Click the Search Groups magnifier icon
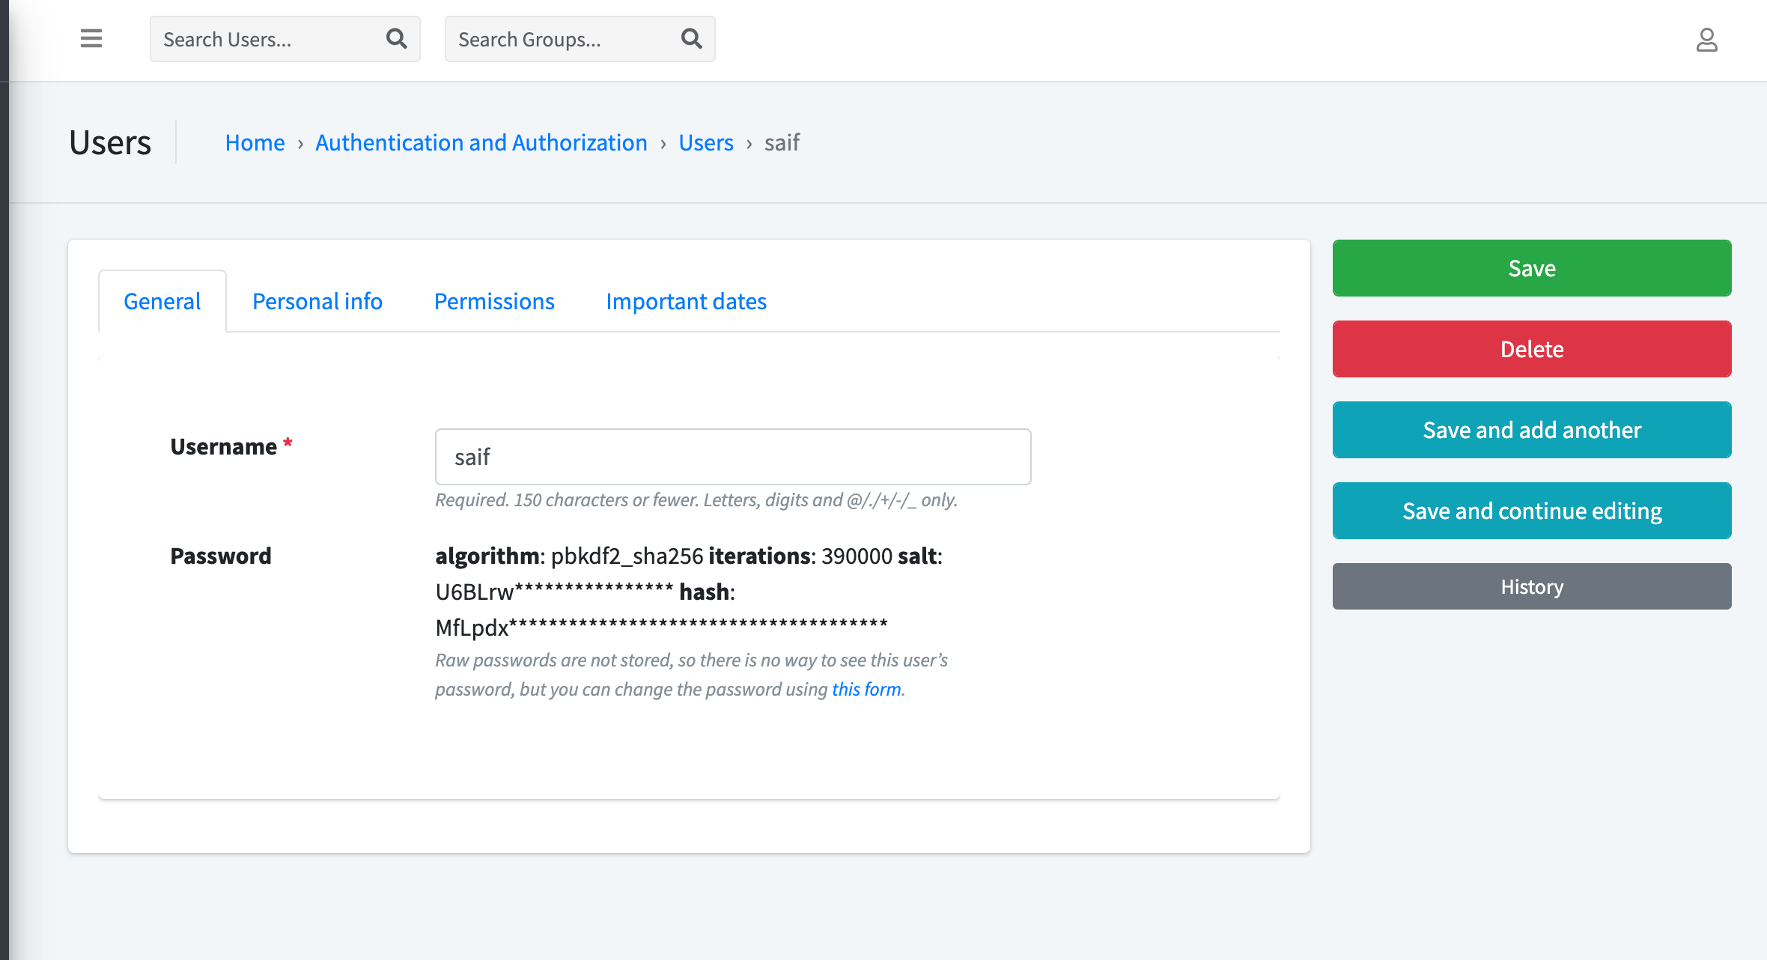Viewport: 1767px width, 960px height. (690, 39)
